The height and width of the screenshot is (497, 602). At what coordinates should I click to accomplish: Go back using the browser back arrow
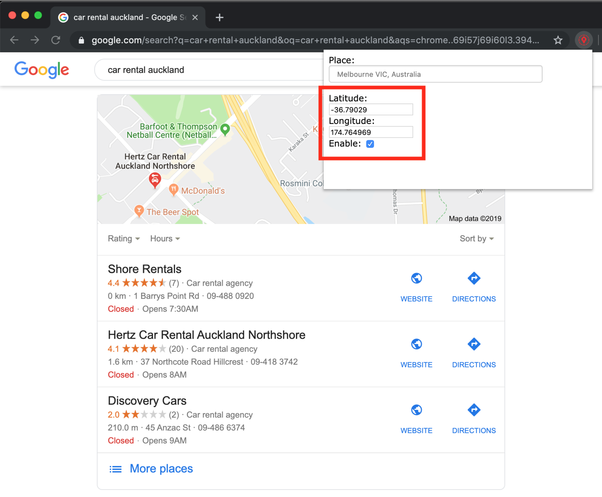tap(14, 40)
